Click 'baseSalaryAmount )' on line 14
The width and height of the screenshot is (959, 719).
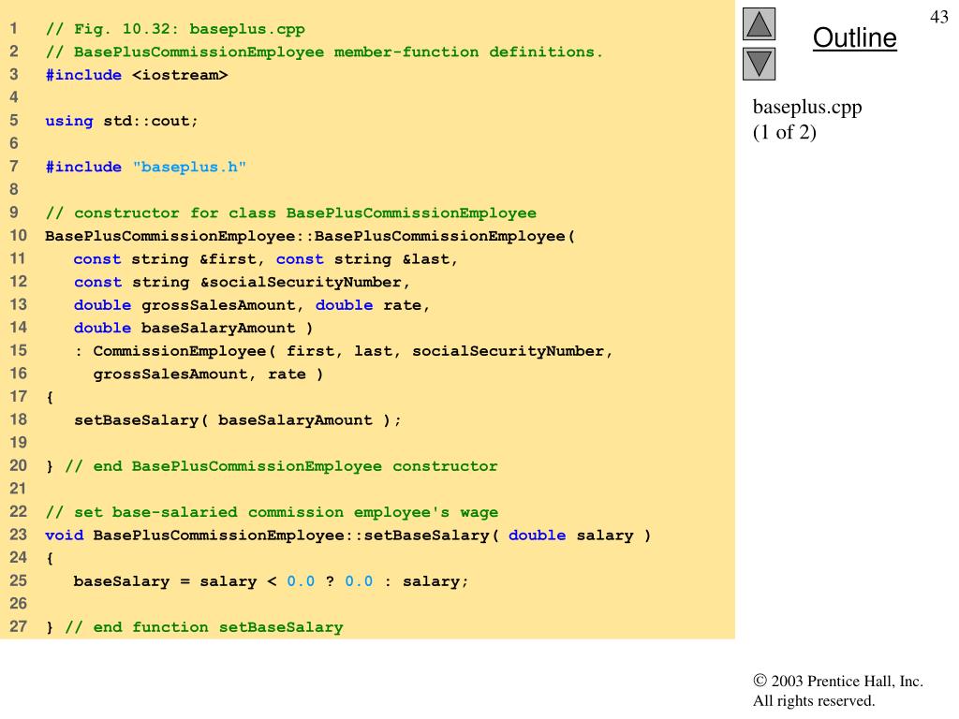coord(227,329)
